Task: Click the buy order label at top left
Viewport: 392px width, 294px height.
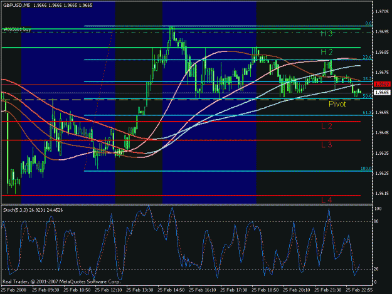Action: pos(18,29)
